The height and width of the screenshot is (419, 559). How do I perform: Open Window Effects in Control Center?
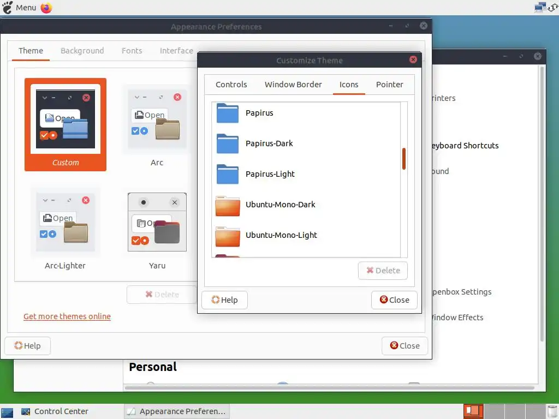[457, 318]
